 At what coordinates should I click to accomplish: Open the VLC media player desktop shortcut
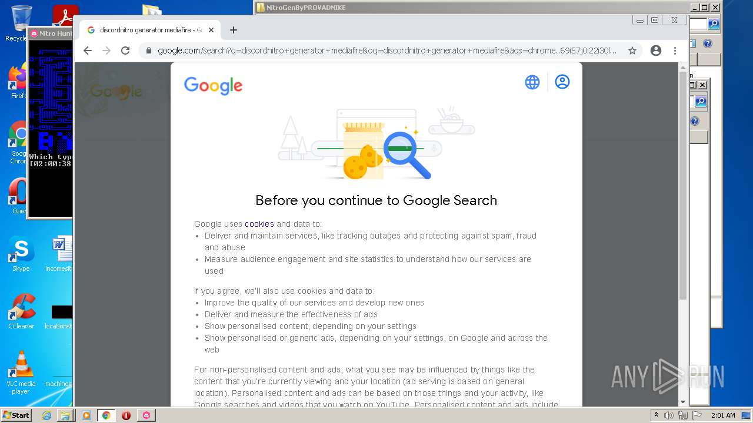pos(21,372)
